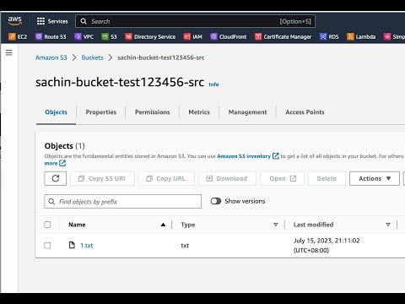Open the Directory Service shortcut

tap(150, 36)
